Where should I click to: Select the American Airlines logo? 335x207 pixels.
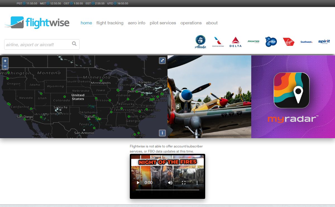(x=218, y=42)
